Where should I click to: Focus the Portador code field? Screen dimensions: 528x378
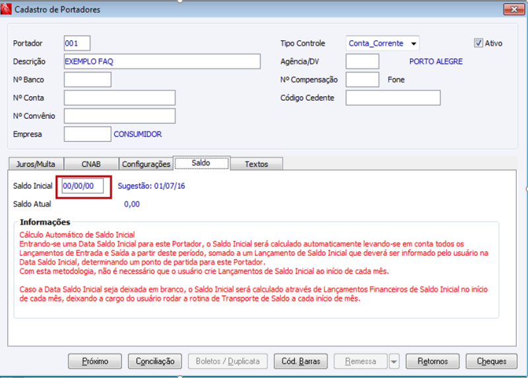point(77,43)
